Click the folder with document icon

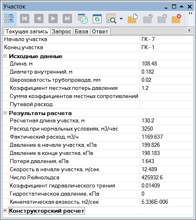coord(133,19)
